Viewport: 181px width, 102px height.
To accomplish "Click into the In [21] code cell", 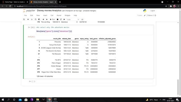I will tap(95, 30).
